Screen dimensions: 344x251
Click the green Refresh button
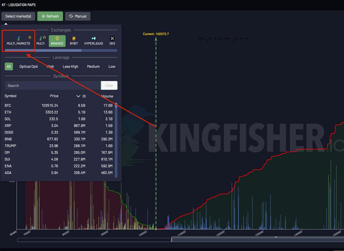[x=50, y=16]
